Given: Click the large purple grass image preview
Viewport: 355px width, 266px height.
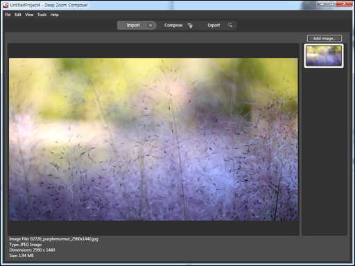Looking at the screenshot, I should point(153,139).
